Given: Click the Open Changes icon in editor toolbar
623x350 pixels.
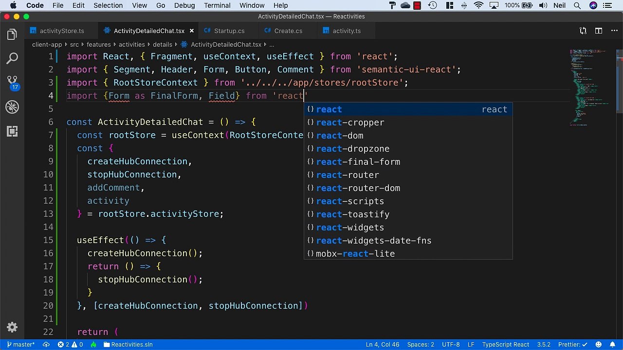Looking at the screenshot, I should [583, 31].
